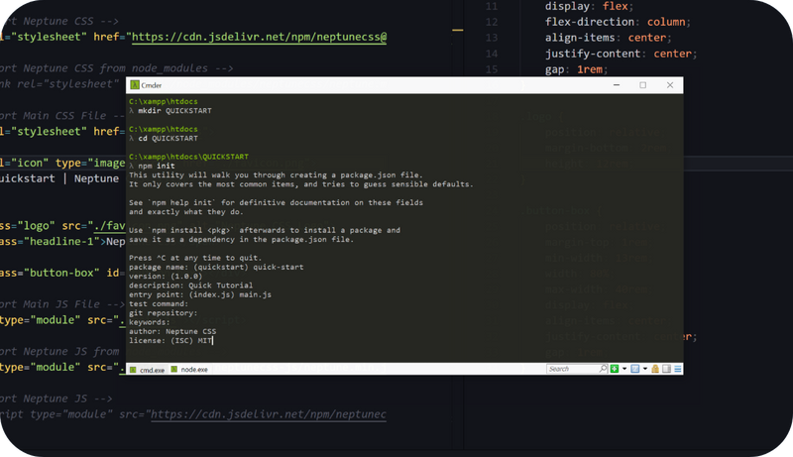Toggle the lock console padlock icon
This screenshot has height=457, width=793.
(x=655, y=369)
